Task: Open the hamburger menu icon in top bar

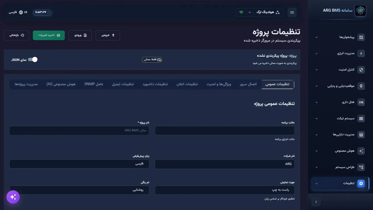Action: click(292, 12)
